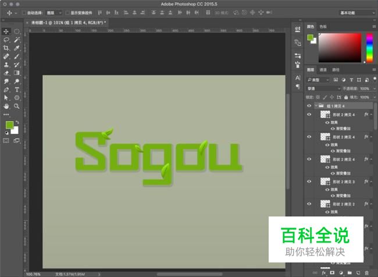Select the Zoom magnifier tool
Screen dimensions: 378x277
(x=17, y=107)
